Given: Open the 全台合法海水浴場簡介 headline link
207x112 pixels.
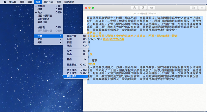Looking at the screenshot, I should (x=132, y=36).
